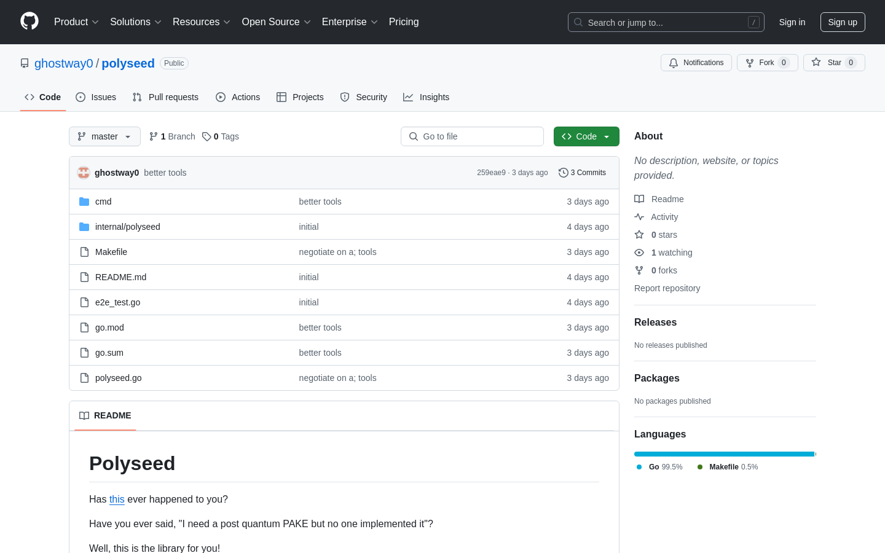Click the 0 Tags link

coord(221,136)
